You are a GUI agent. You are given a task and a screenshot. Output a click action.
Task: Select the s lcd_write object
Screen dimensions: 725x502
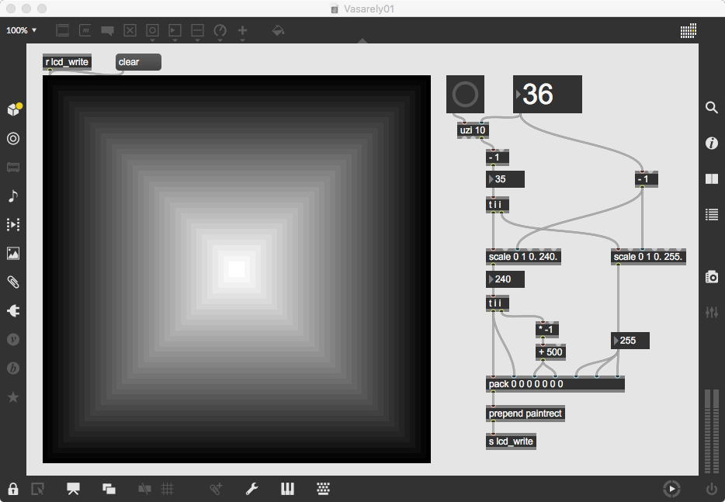[x=511, y=441]
